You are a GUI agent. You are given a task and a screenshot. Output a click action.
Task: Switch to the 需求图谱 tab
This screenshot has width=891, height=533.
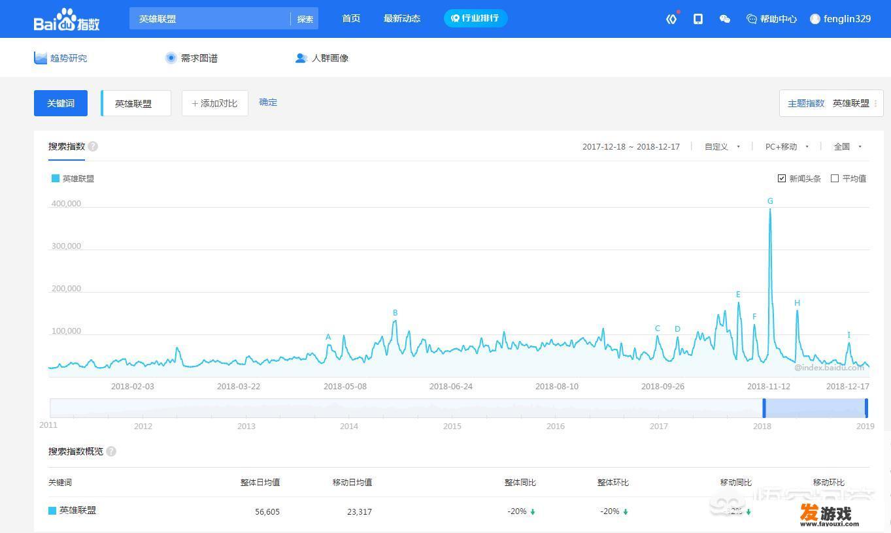tap(192, 57)
